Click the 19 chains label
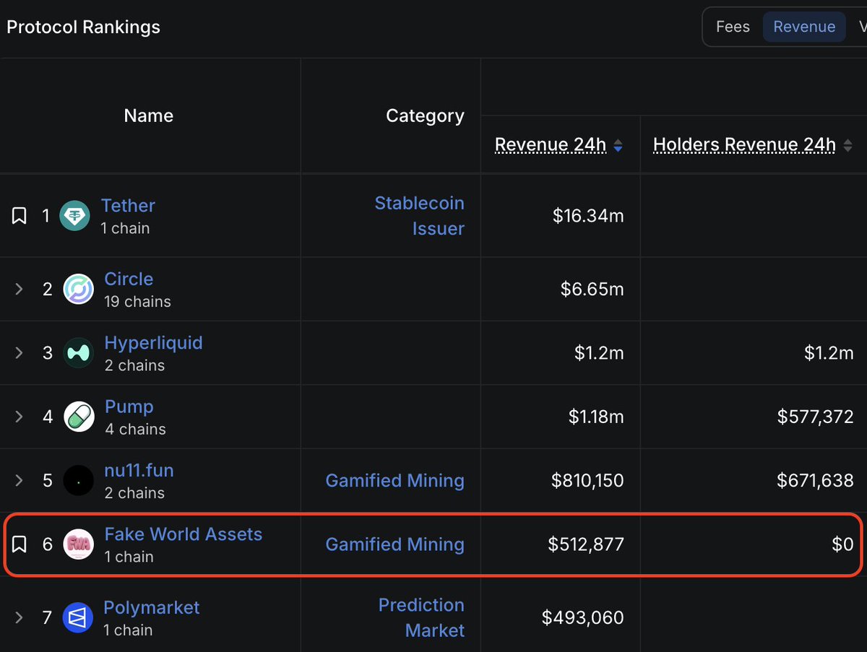Viewport: 867px width, 652px height. click(x=137, y=301)
